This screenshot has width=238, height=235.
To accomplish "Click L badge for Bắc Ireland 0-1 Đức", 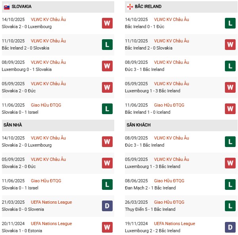I will pyautogui.click(x=230, y=23).
